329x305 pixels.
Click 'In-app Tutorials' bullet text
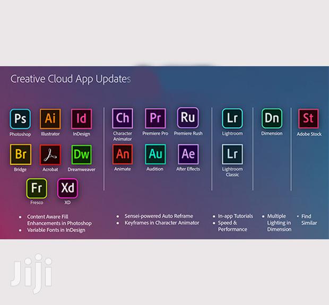236,216
